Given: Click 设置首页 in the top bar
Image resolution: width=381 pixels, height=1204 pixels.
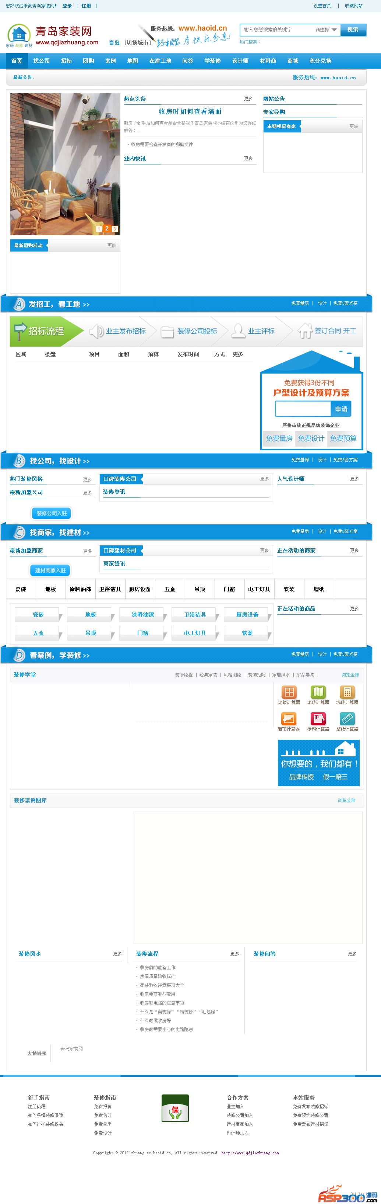Looking at the screenshot, I should [x=322, y=6].
